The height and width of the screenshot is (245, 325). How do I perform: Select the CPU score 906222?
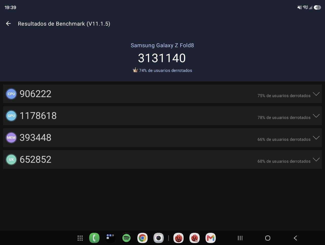pos(36,94)
